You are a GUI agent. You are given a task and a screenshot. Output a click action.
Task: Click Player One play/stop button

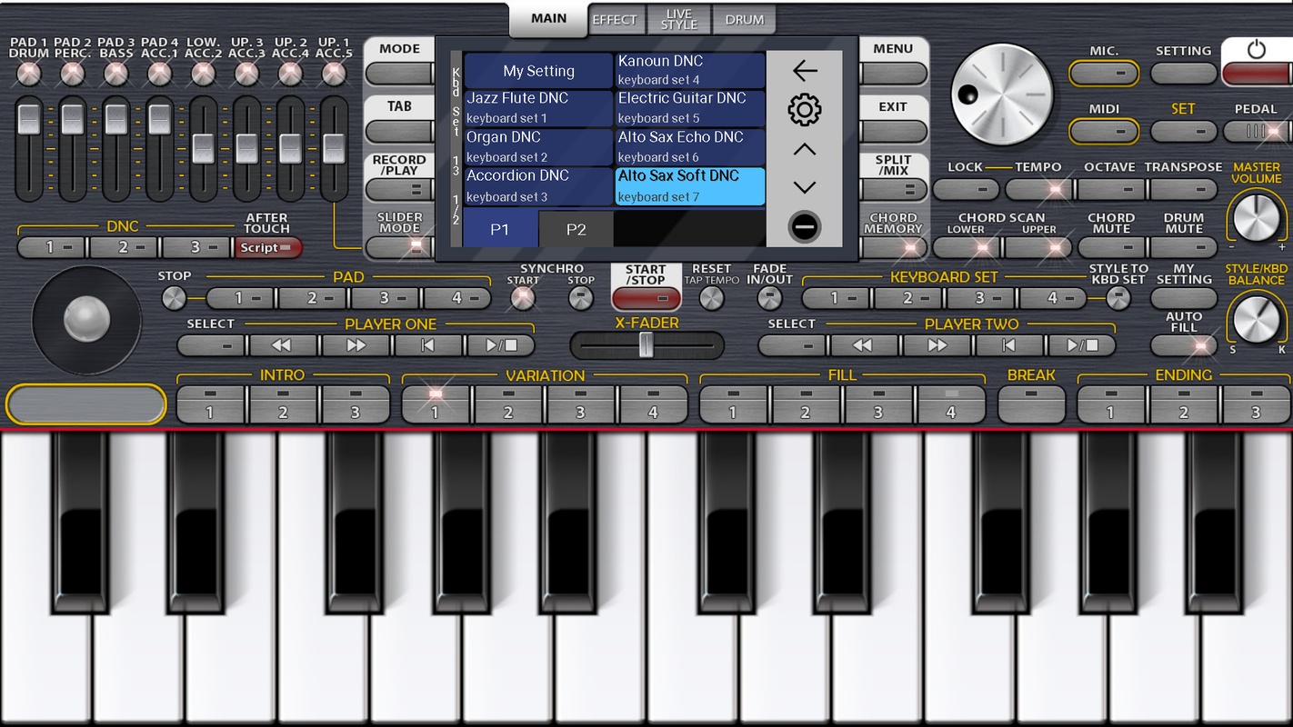[500, 345]
